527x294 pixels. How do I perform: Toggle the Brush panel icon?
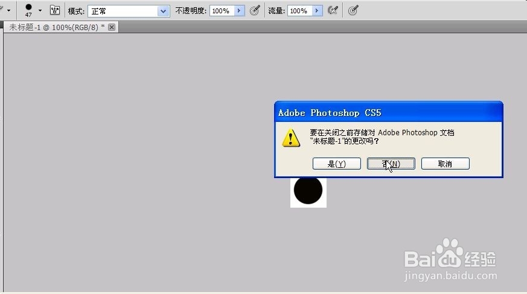(55, 10)
